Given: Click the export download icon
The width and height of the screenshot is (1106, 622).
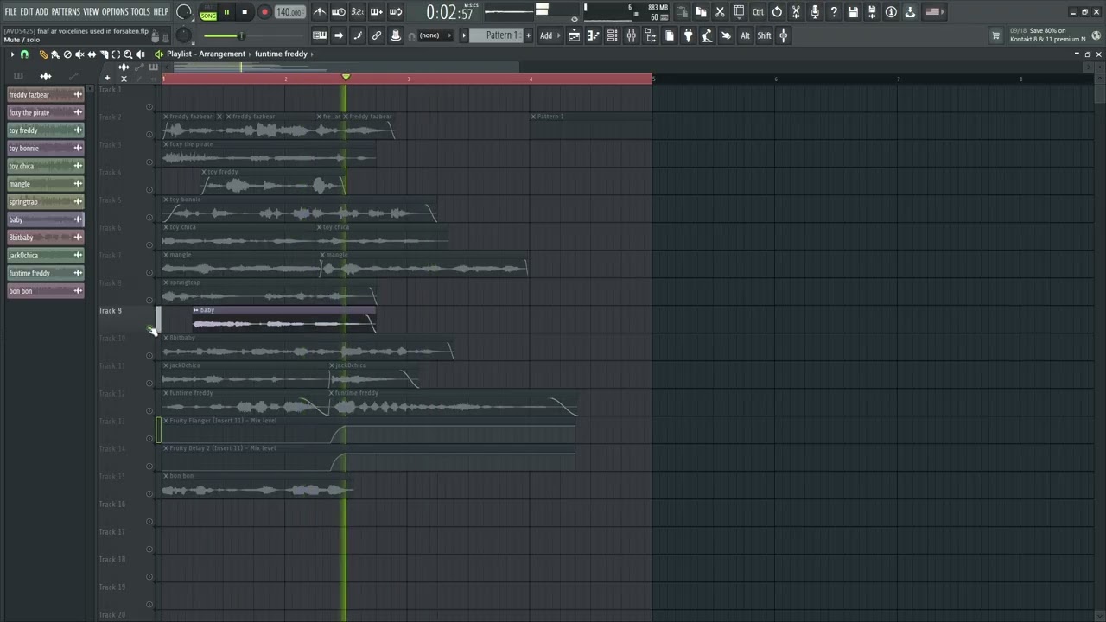Looking at the screenshot, I should point(910,12).
